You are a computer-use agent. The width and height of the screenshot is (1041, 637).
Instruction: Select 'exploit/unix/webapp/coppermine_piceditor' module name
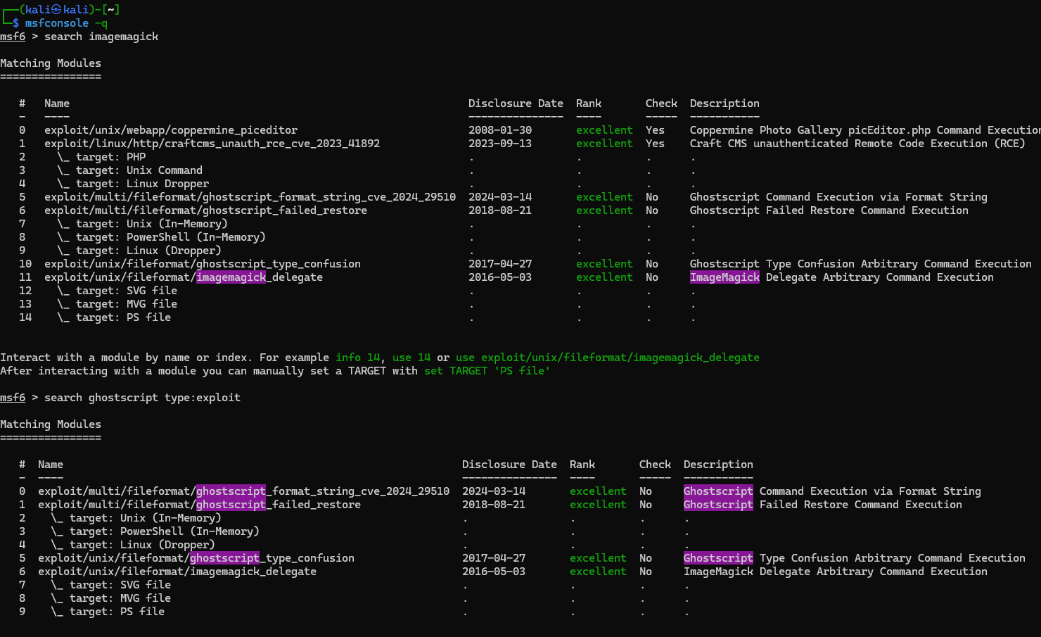click(171, 130)
